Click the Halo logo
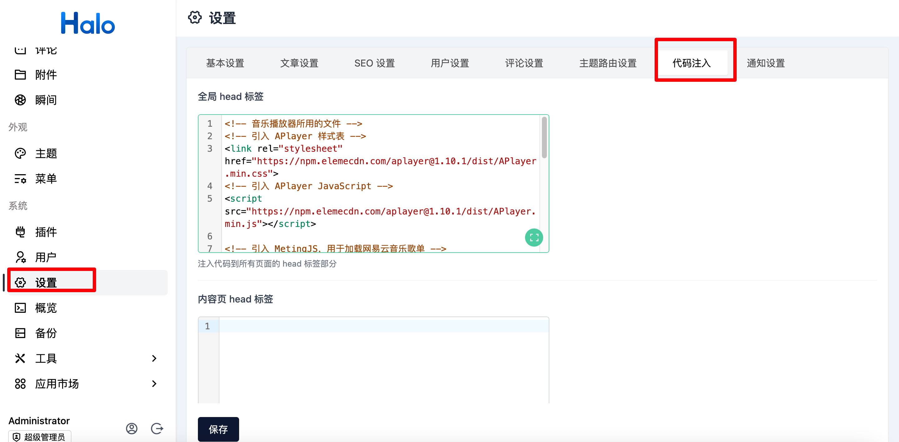The image size is (899, 442). point(88,23)
